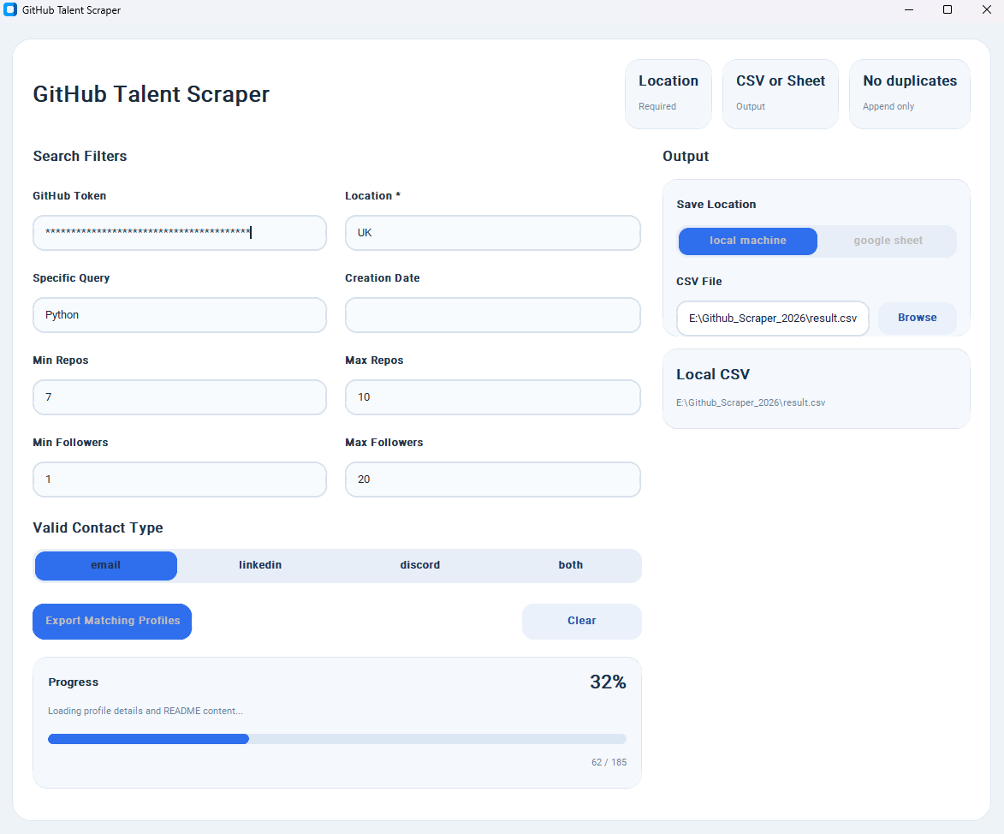
Task: Click the Creation Date label
Action: click(383, 278)
